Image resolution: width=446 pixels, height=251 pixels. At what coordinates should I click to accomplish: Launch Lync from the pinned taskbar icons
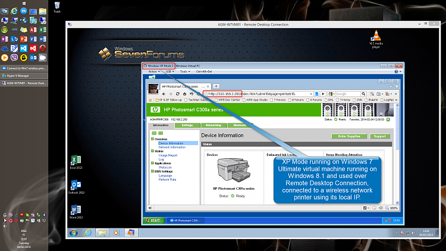(x=14, y=39)
